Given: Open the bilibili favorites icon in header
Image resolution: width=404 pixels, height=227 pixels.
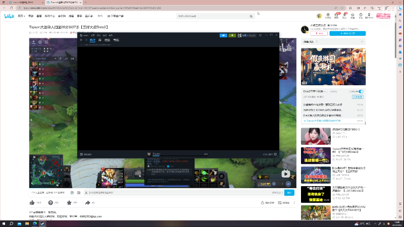Looking at the screenshot, I should click(352, 16).
